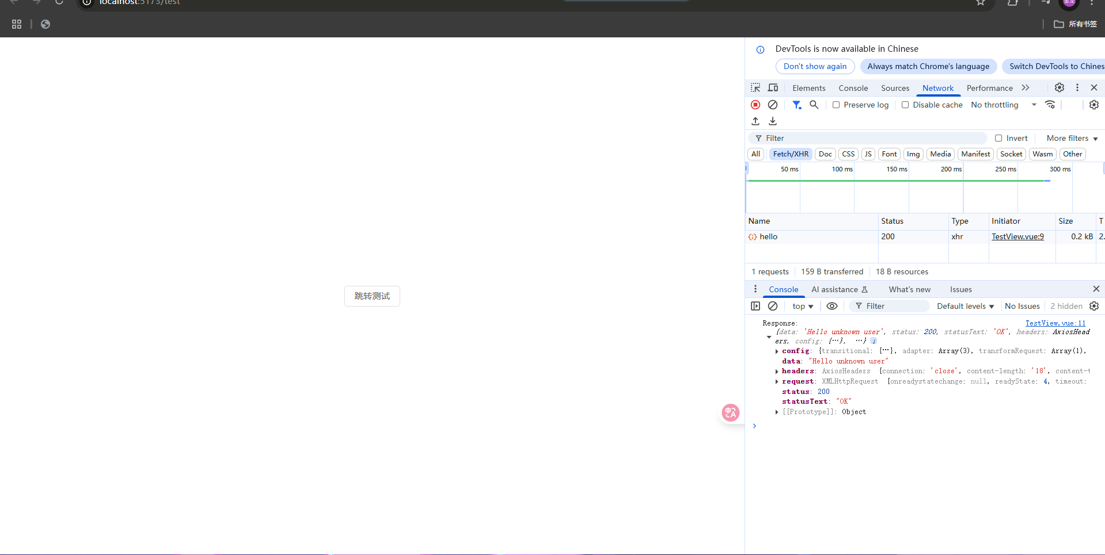Open drawer three-dot menu

point(755,289)
